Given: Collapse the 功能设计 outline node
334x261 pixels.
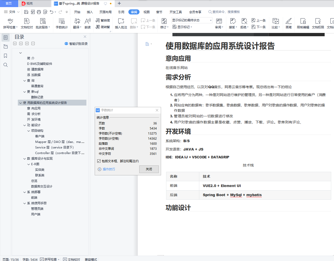Looking at the screenshot, I should tap(25, 125).
